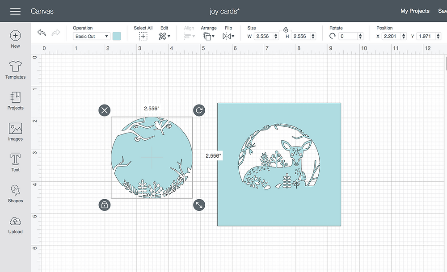The width and height of the screenshot is (447, 272).
Task: Open the hamburger menu
Action: point(15,11)
